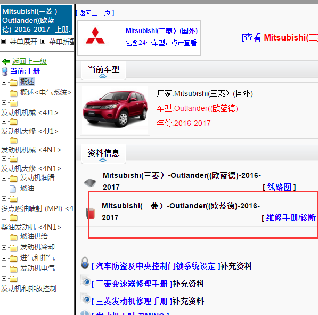Open 三菱发动机修理手册 link
The image size is (318, 315).
[132, 301]
